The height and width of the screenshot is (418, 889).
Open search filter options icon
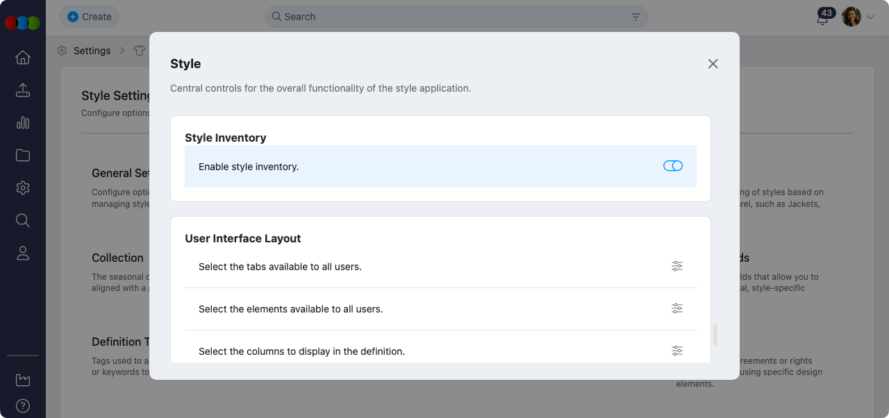635,17
